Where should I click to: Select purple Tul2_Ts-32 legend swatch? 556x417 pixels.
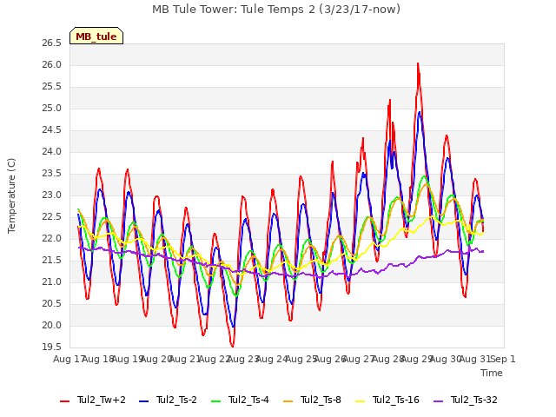438,400
